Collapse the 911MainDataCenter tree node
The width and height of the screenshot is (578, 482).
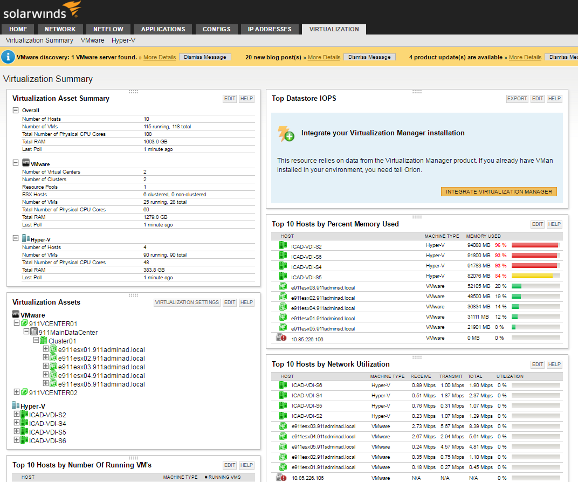(x=26, y=331)
